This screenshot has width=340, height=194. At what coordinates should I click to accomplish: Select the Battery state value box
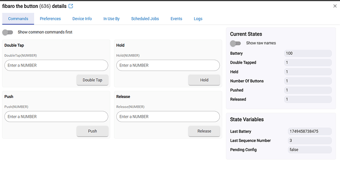(308, 53)
